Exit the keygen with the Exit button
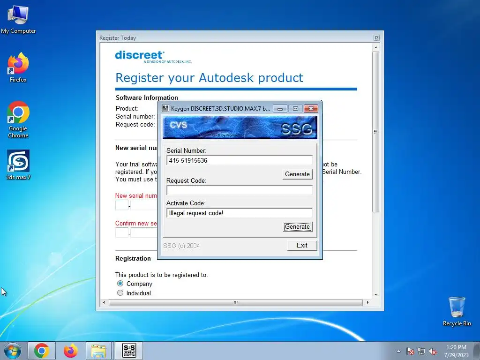Viewport: 480px width, 360px height. coord(302,246)
